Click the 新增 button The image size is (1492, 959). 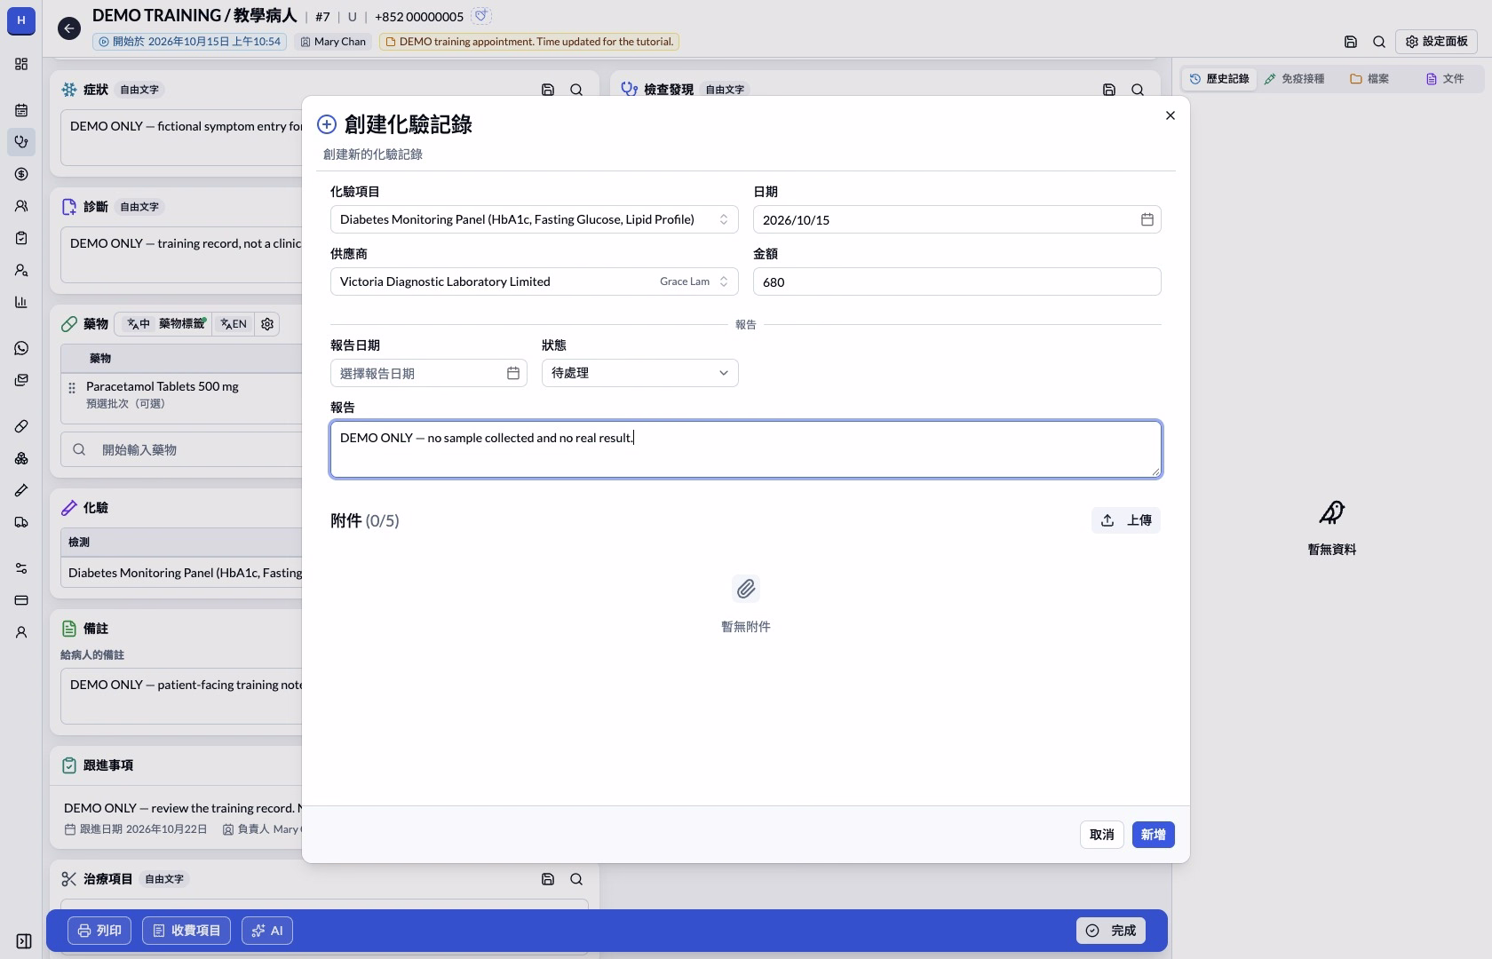click(x=1153, y=835)
